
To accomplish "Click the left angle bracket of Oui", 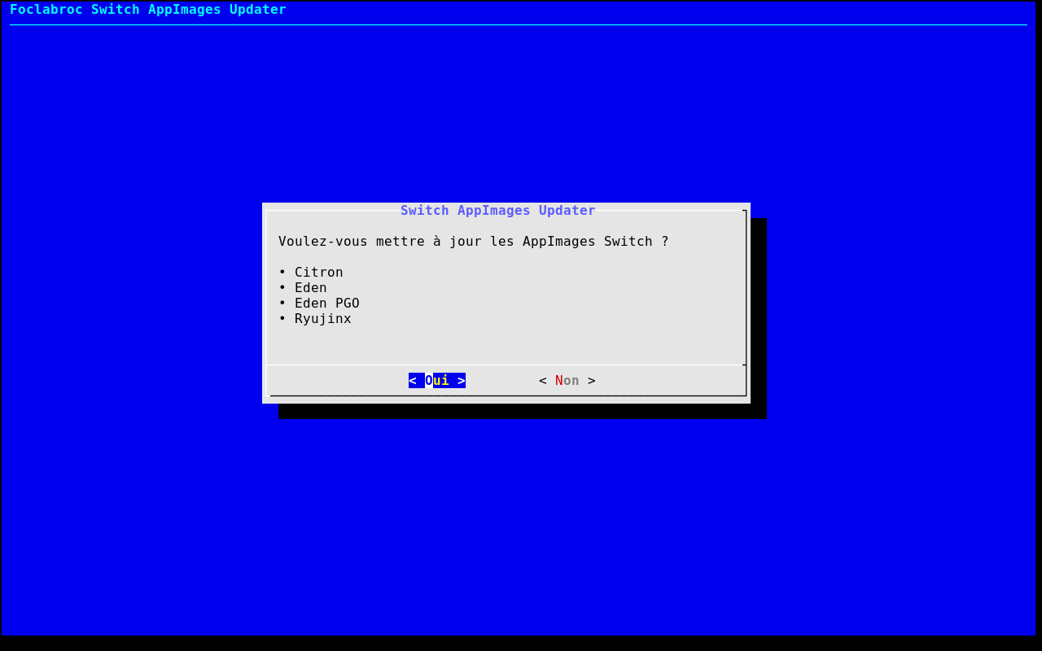I will point(413,381).
